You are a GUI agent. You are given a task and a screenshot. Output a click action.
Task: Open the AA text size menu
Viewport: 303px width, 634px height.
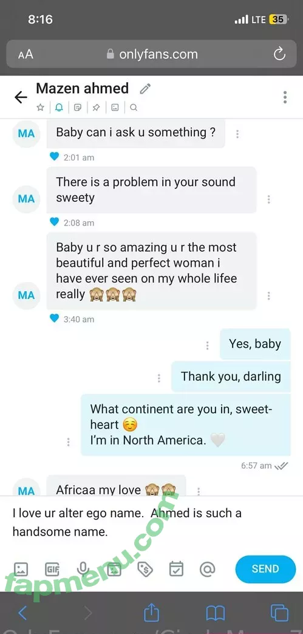26,54
